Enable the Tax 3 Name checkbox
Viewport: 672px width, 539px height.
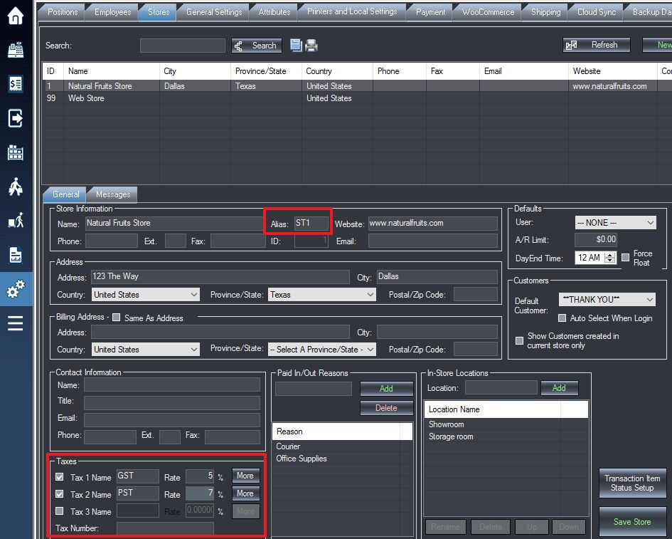60,511
